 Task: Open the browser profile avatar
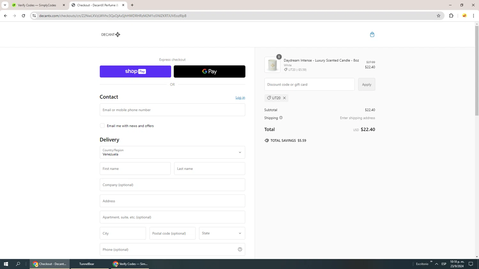(464, 16)
